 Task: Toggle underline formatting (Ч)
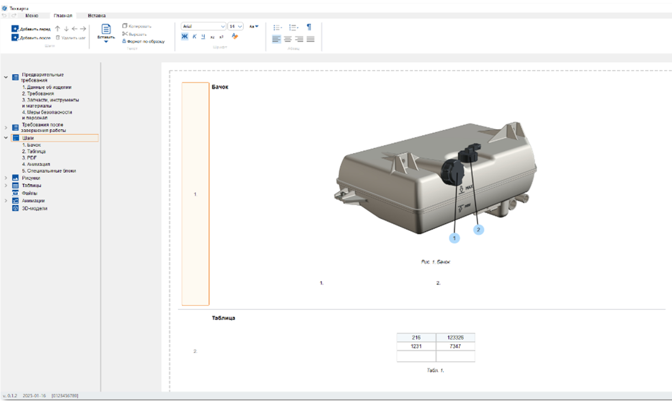point(203,36)
